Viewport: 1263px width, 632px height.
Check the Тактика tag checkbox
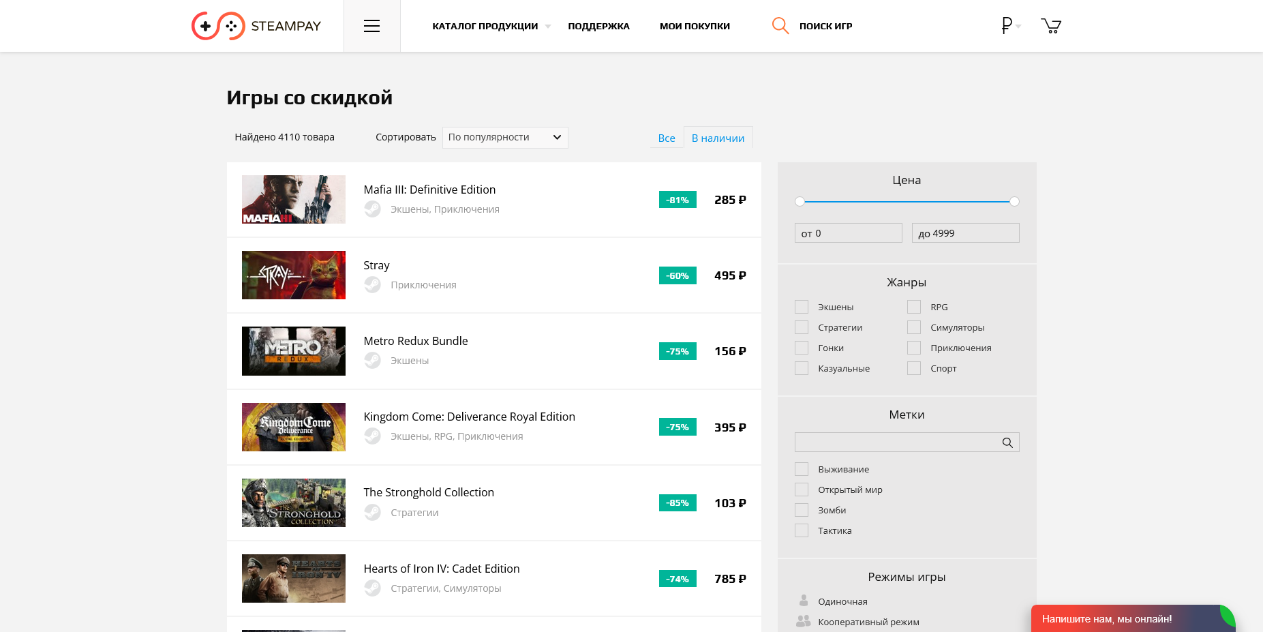pyautogui.click(x=802, y=530)
